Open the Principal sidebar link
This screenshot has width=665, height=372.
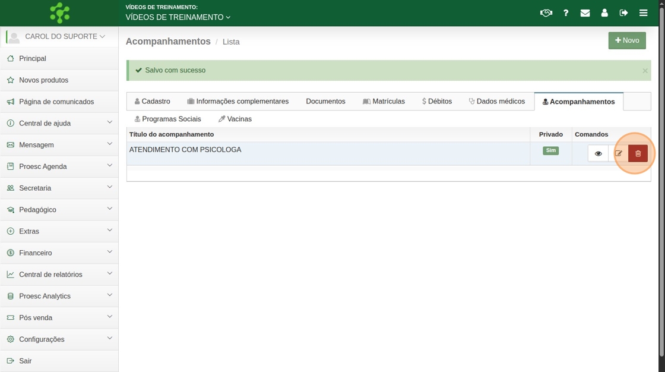click(x=33, y=59)
